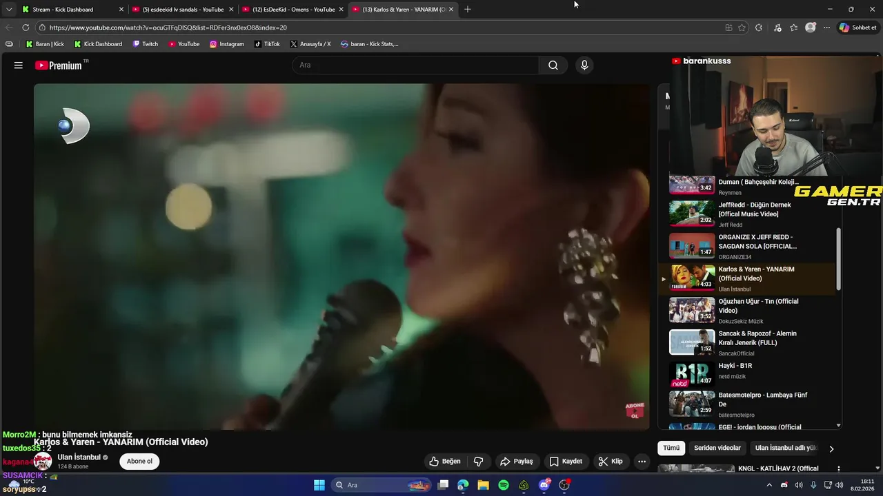Open the Windows Start menu

pos(319,485)
